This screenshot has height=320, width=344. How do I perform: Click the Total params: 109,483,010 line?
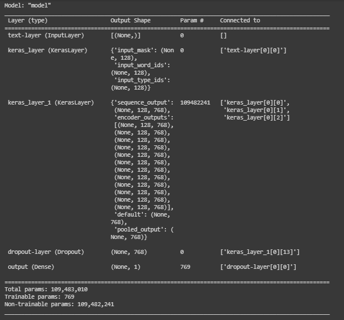(46, 290)
